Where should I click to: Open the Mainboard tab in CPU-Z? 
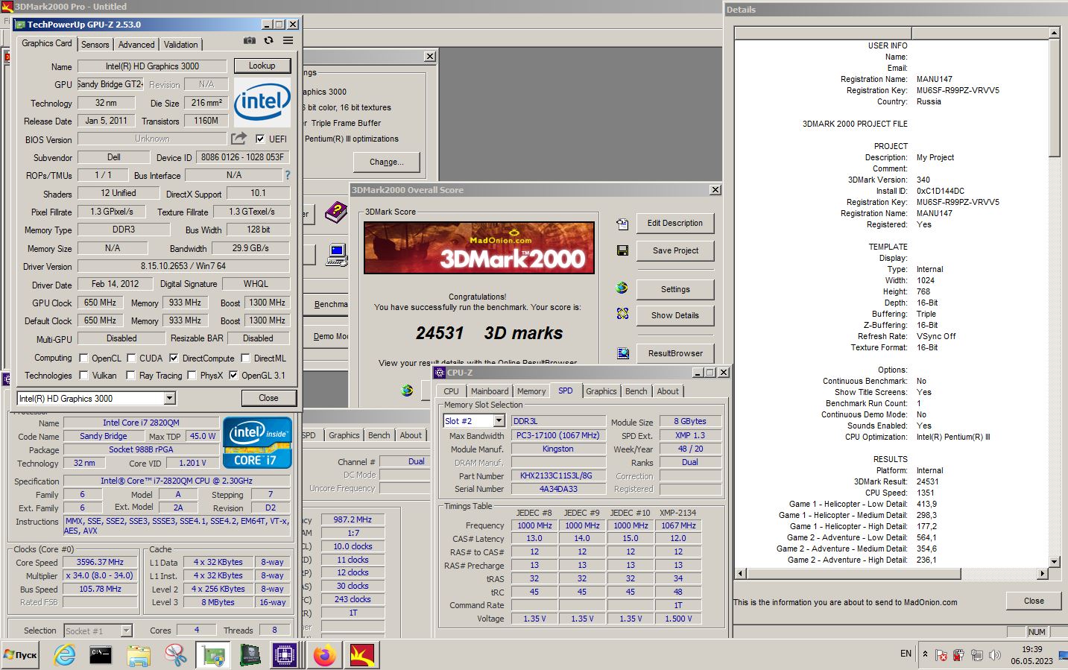490,391
